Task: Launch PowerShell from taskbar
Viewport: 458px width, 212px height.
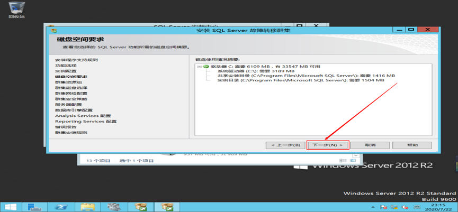Action: [x=60, y=207]
